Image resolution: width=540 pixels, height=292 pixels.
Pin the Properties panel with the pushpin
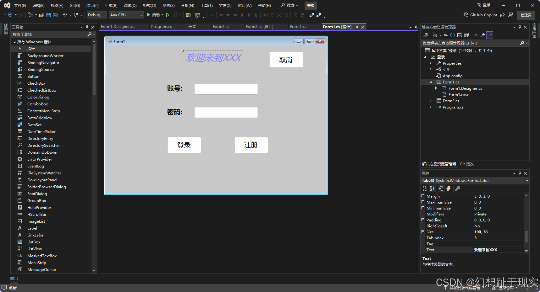(x=520, y=173)
